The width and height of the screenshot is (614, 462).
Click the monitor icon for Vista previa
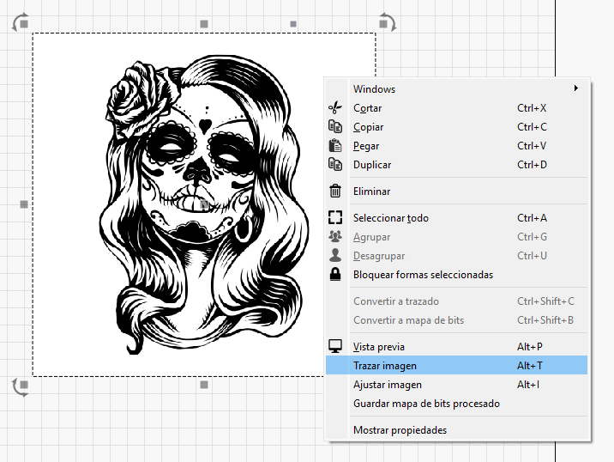(335, 347)
